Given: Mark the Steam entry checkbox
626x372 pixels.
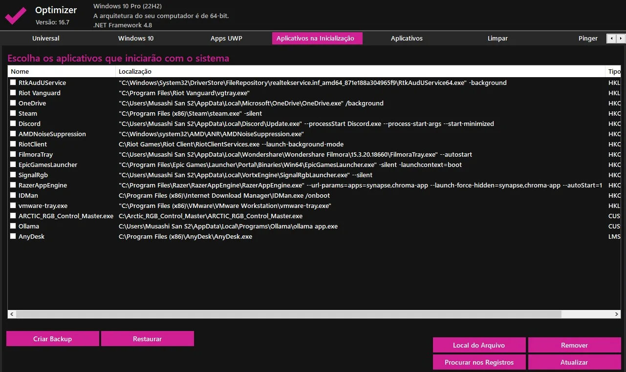Looking at the screenshot, I should (13, 114).
